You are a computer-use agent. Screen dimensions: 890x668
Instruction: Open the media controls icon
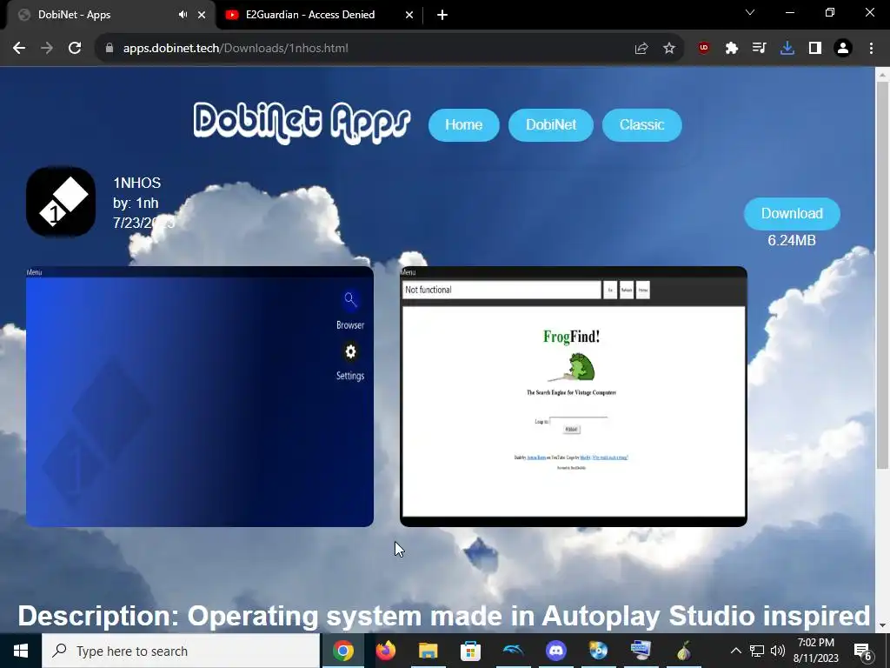(759, 49)
